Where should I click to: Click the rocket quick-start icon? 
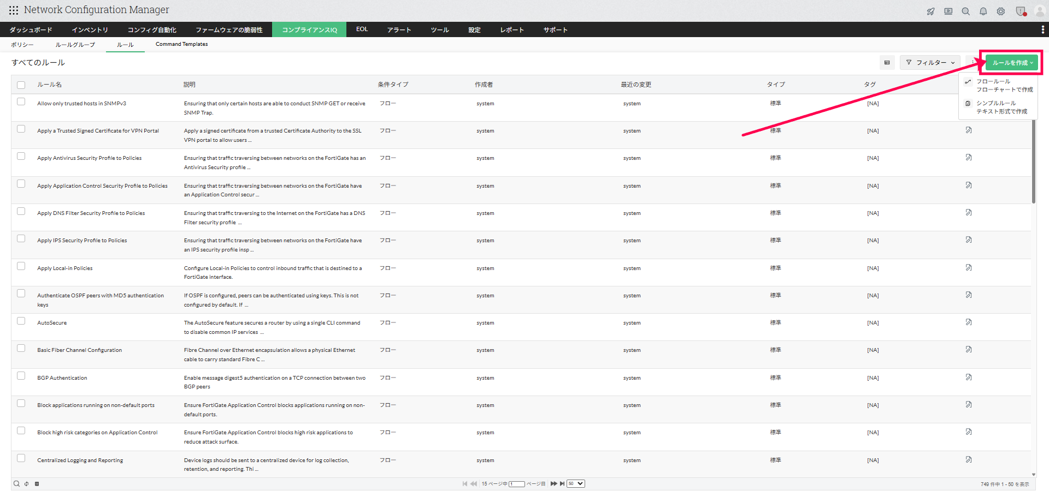click(x=930, y=11)
